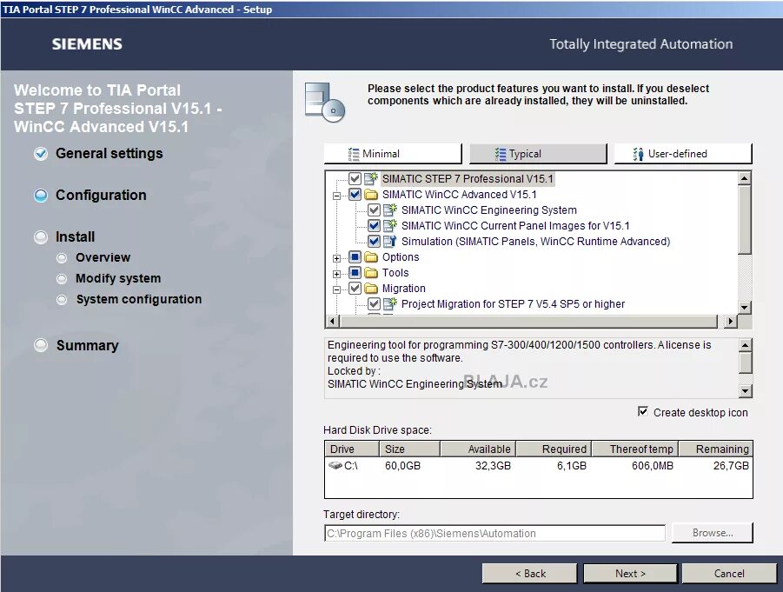This screenshot has height=592, width=783.
Task: Click the C:\ drive icon
Action: [335, 466]
